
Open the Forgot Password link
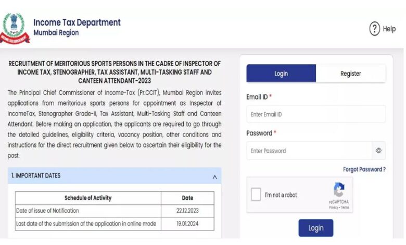364,169
